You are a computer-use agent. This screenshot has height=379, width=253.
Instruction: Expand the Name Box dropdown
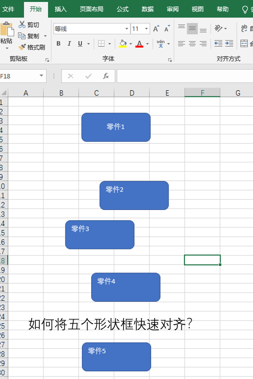[41, 76]
